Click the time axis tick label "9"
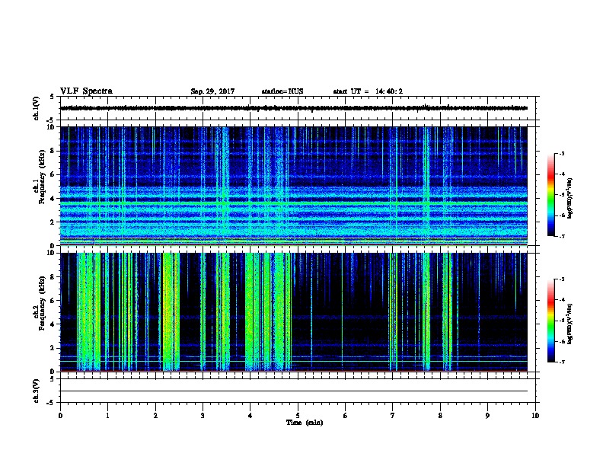Viewport: 603px width, 466px height. pos(487,416)
